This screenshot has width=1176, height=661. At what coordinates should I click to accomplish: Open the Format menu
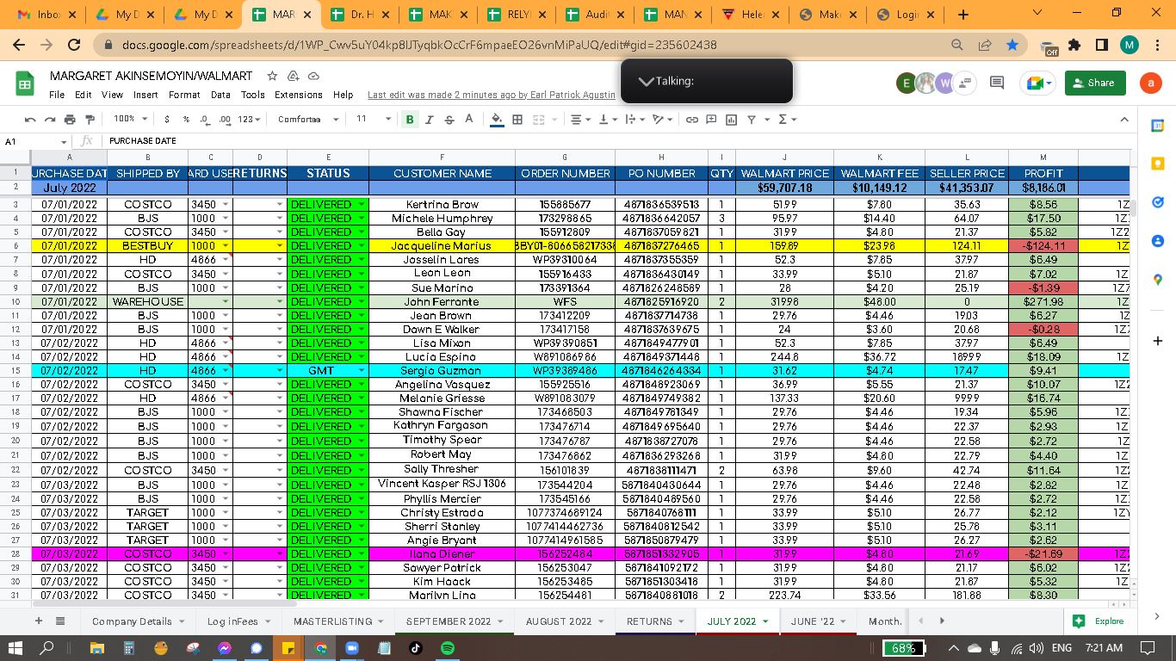[x=184, y=95]
